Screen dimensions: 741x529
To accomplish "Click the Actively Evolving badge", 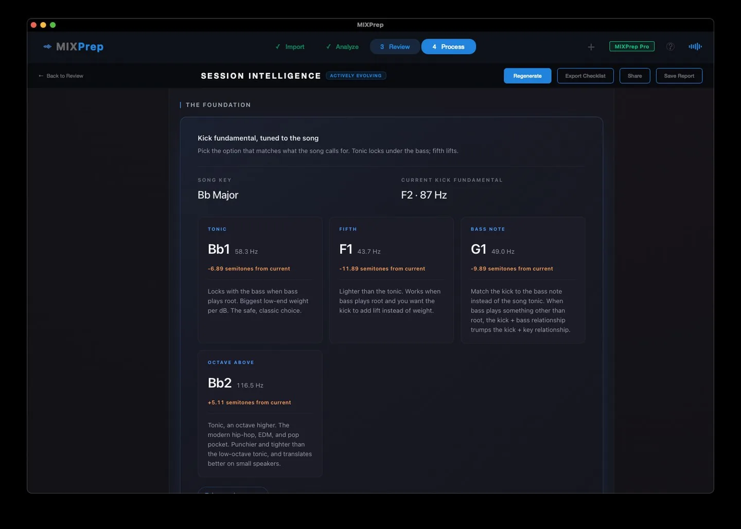I will click(356, 76).
